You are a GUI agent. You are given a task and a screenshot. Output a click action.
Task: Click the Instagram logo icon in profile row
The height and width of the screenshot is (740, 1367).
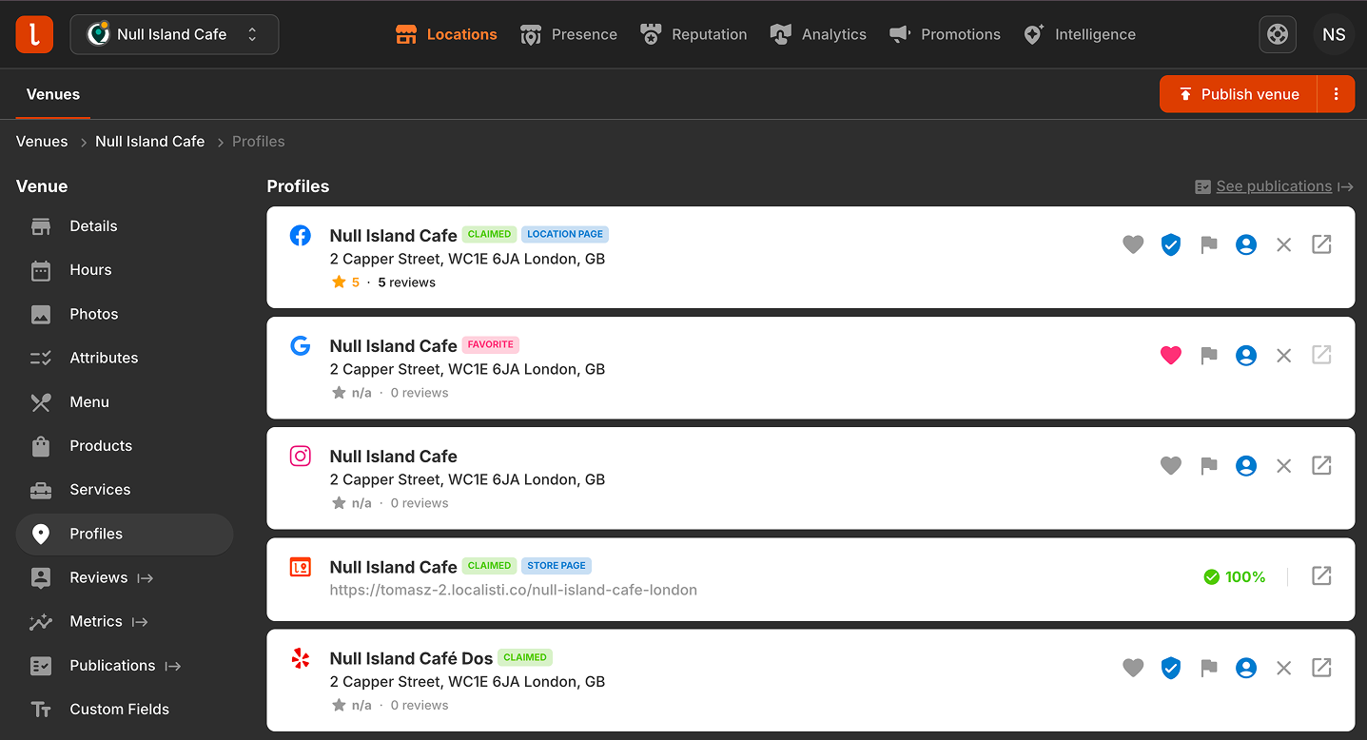pos(301,456)
